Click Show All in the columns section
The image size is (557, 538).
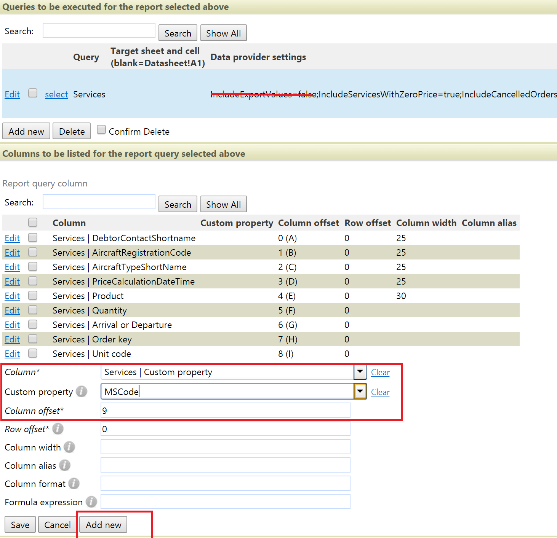223,204
